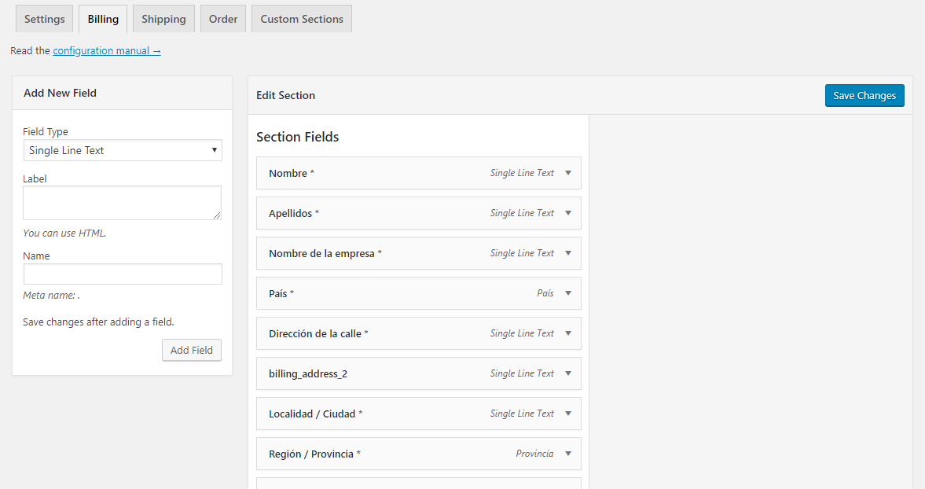Expand the Localidad / Ciudad arrow
The width and height of the screenshot is (925, 489).
pos(568,414)
